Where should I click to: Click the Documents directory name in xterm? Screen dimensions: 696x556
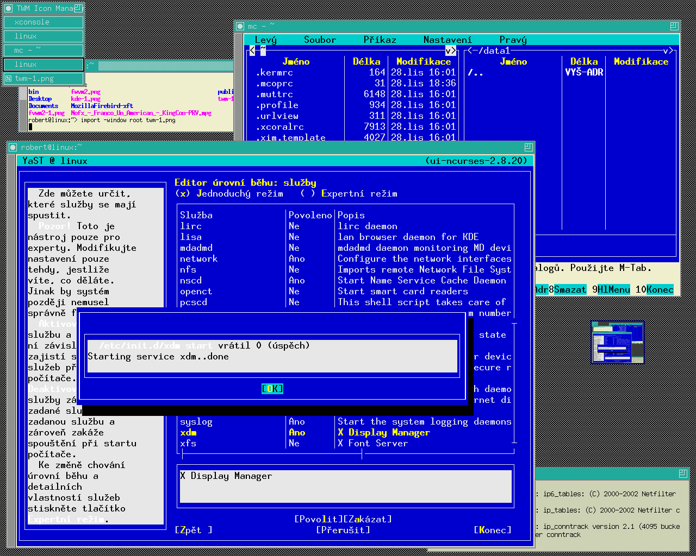(43, 106)
